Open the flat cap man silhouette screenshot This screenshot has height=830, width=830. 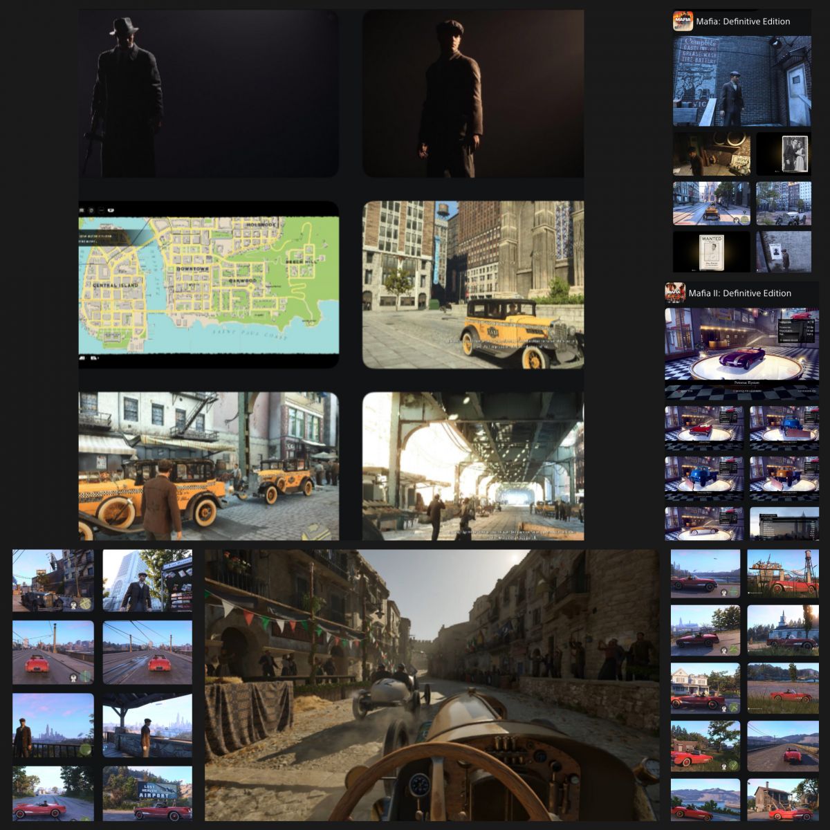coord(473,93)
